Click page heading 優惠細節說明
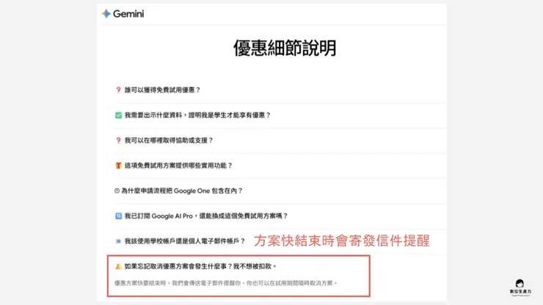Viewport: 543px width, 305px height. click(285, 48)
